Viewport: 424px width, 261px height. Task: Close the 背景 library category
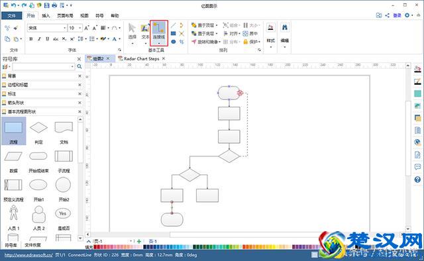click(79, 76)
